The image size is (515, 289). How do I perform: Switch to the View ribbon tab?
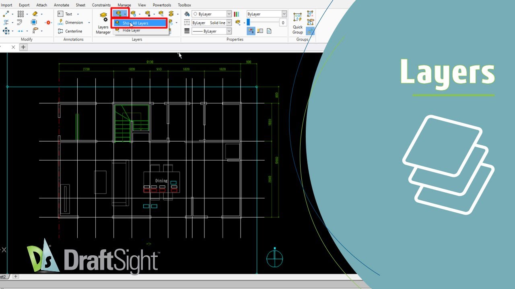point(142,5)
